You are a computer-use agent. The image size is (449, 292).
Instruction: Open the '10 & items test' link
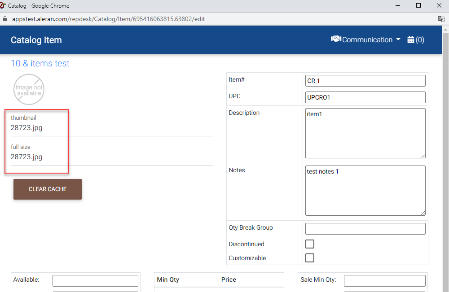[x=40, y=63]
